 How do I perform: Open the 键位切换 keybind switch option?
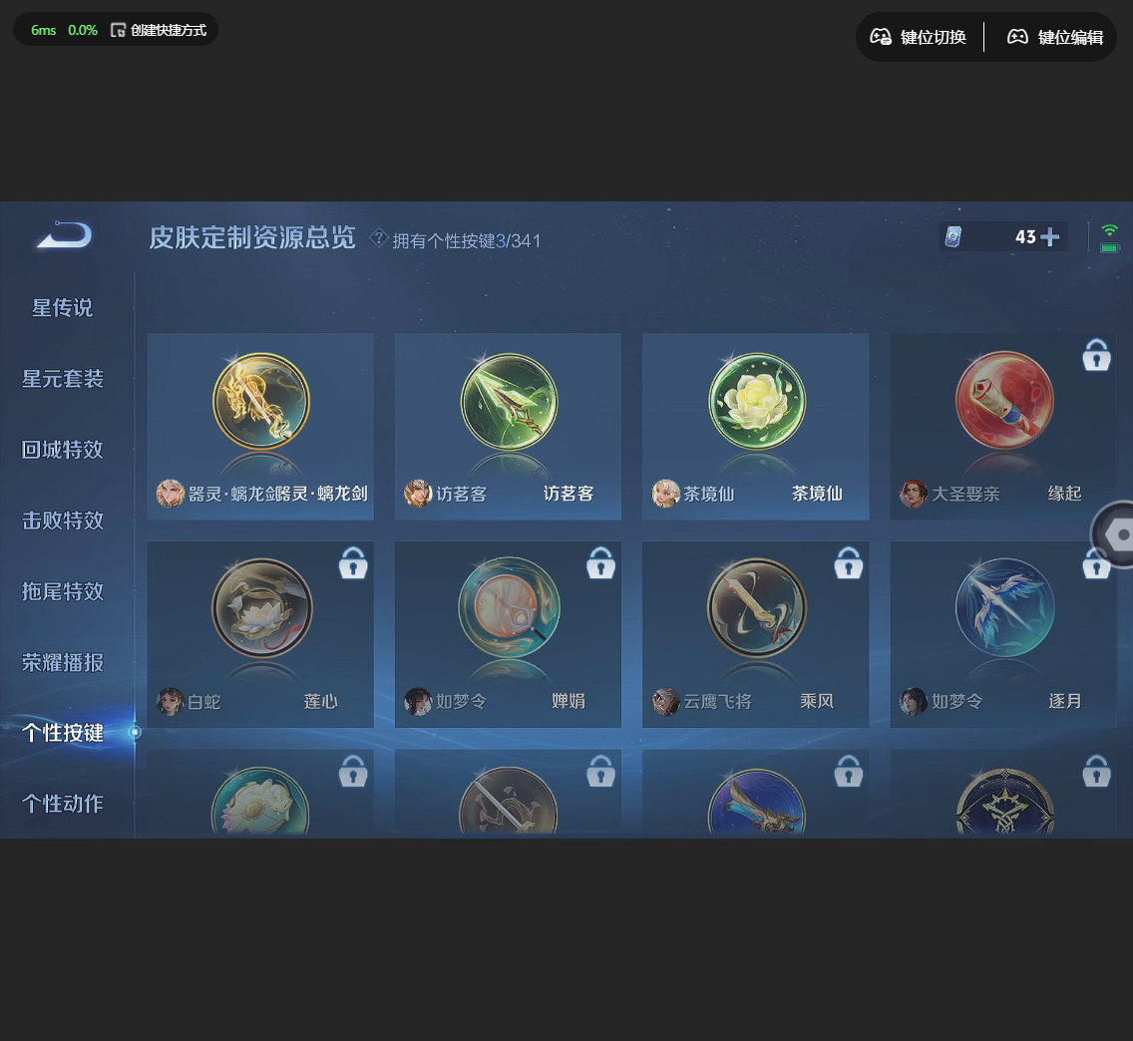point(919,36)
